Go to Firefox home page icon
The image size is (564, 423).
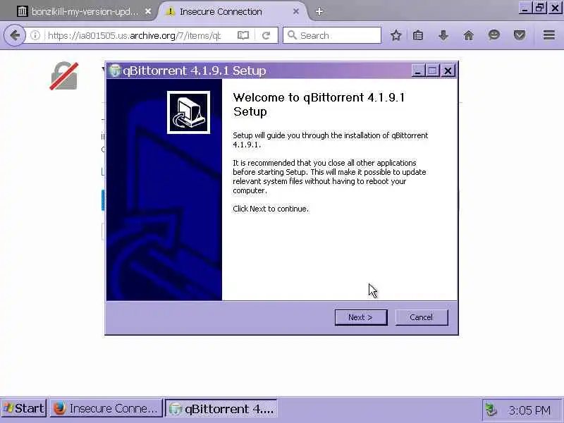tap(469, 35)
